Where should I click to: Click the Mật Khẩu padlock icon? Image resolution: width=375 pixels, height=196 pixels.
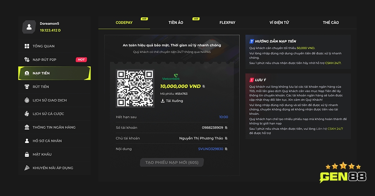[x=27, y=154]
